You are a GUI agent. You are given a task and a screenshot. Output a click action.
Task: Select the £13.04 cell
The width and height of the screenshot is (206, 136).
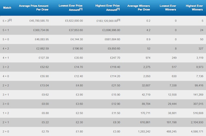tap(45, 86)
